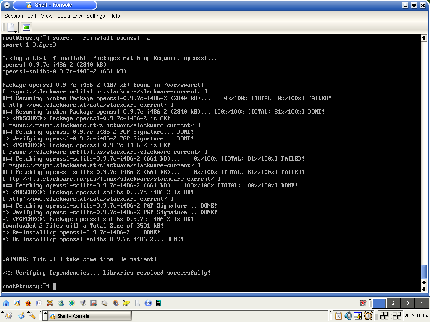Expand the pager applet handle arrow
This screenshot has width=430, height=322.
370,299
